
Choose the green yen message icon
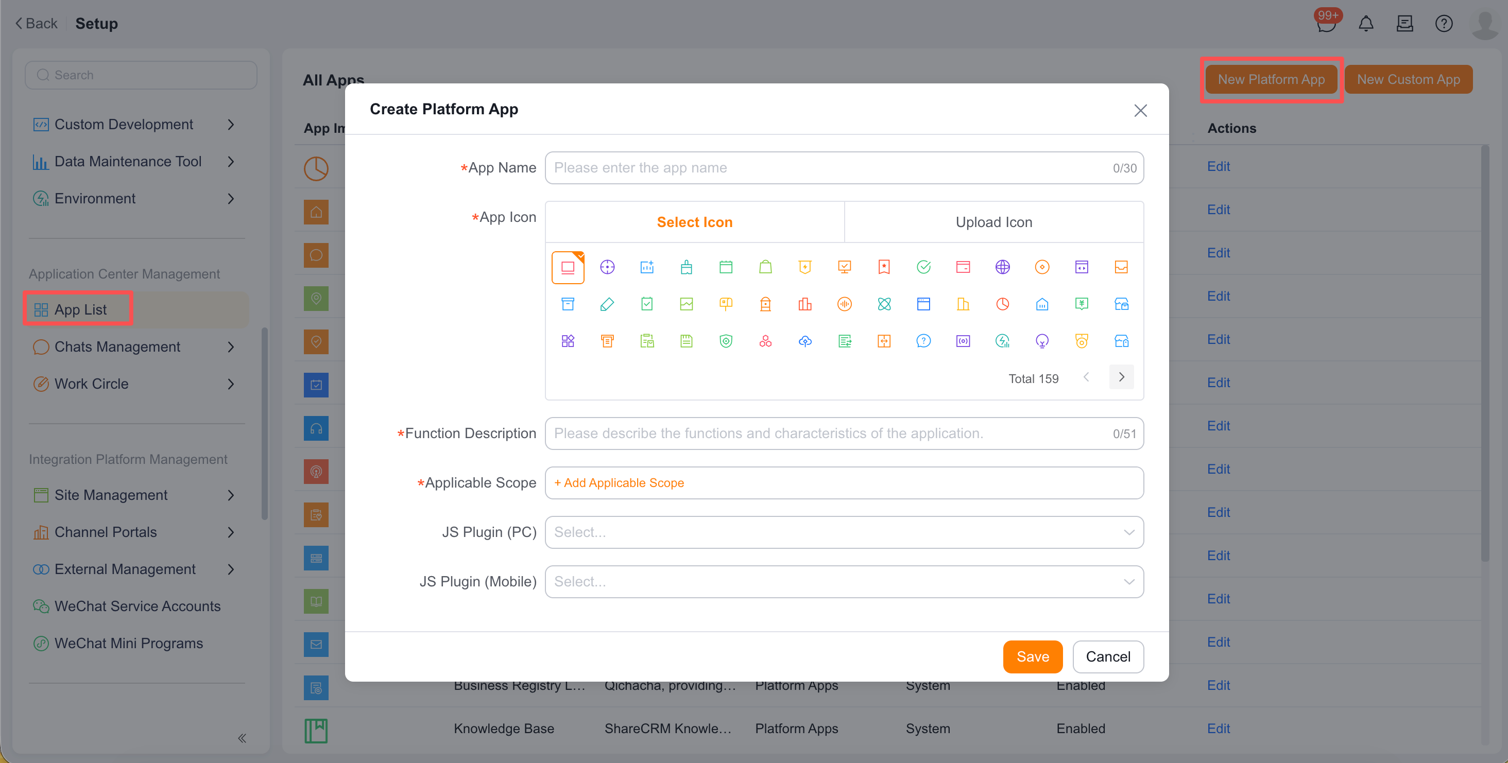click(x=1081, y=304)
